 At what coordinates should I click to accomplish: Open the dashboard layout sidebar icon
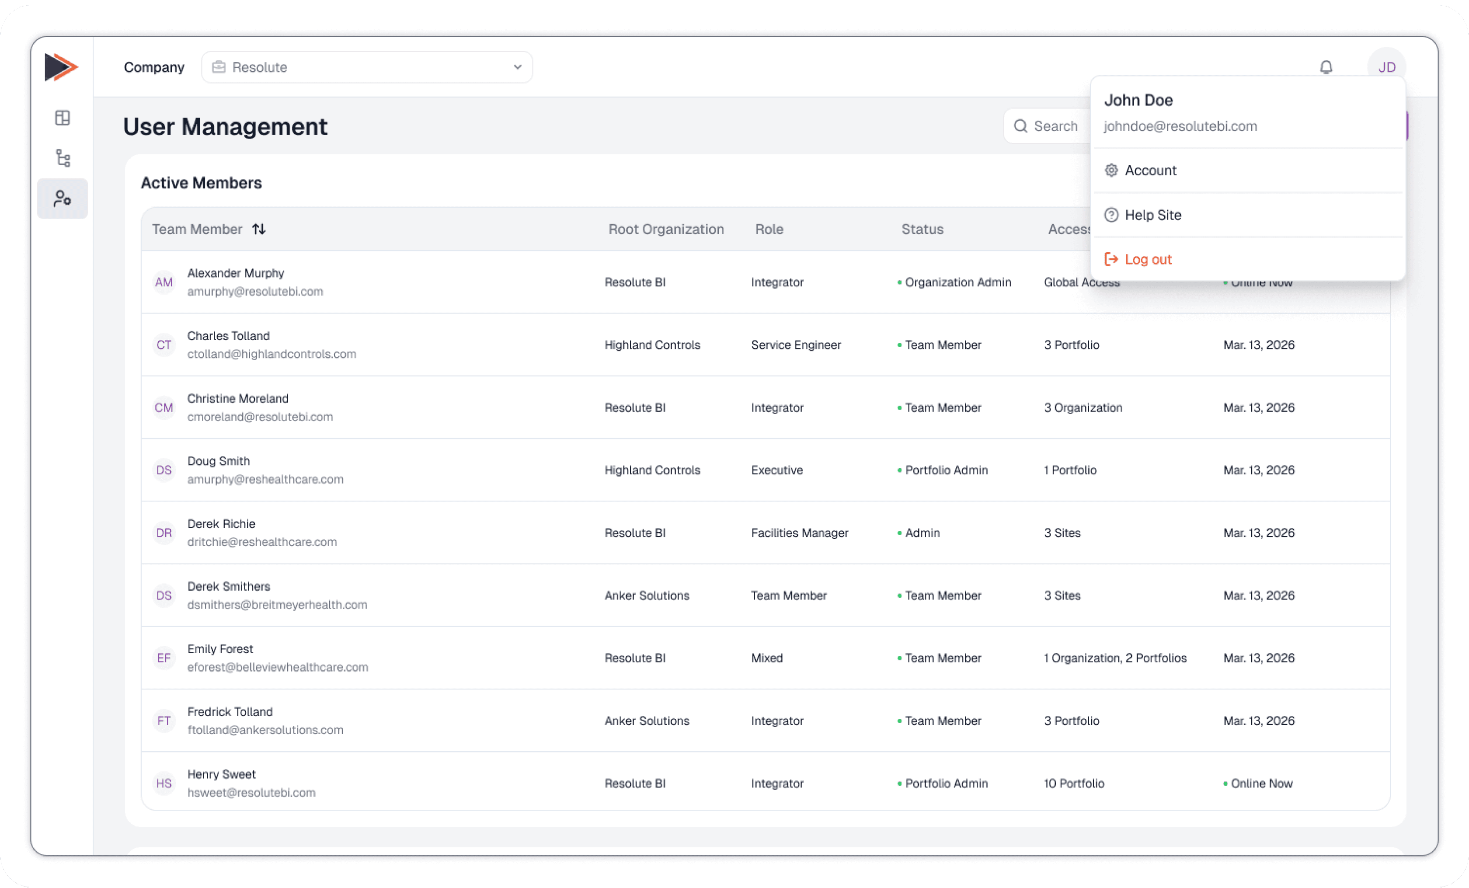(x=63, y=118)
